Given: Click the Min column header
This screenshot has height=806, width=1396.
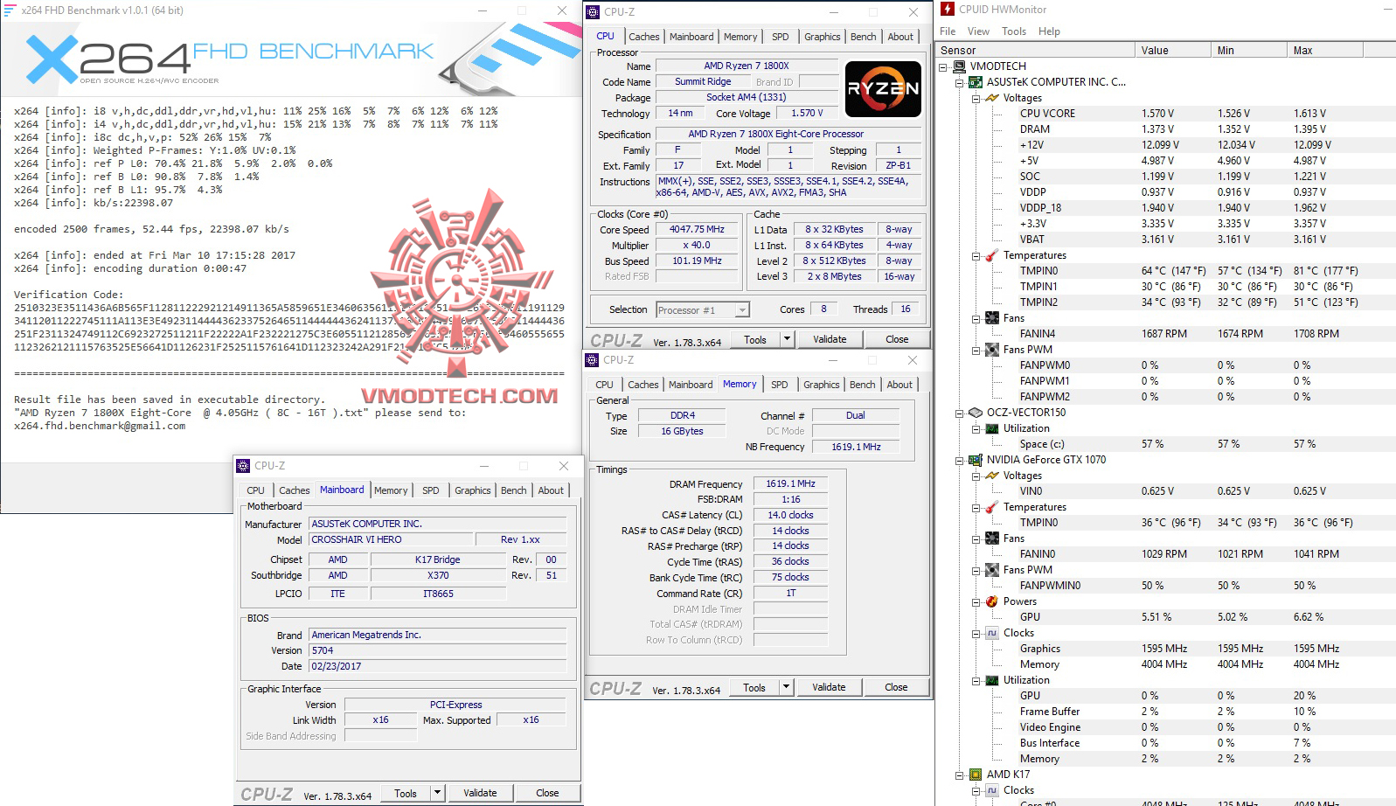Looking at the screenshot, I should pos(1249,51).
